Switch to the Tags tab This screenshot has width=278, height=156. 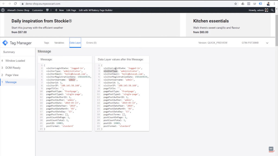point(46,43)
